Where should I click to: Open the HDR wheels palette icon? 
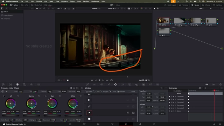tap(24, 85)
